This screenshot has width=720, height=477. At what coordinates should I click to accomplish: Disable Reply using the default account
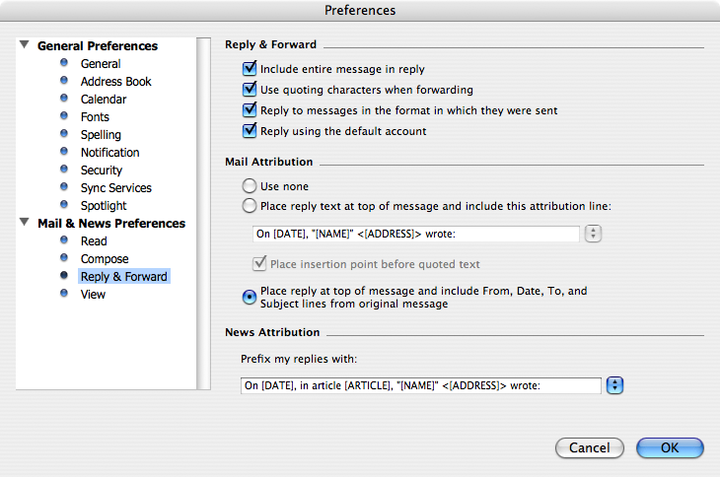(250, 131)
